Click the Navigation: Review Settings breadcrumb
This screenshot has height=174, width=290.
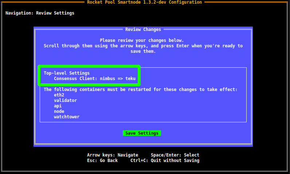pos(40,13)
